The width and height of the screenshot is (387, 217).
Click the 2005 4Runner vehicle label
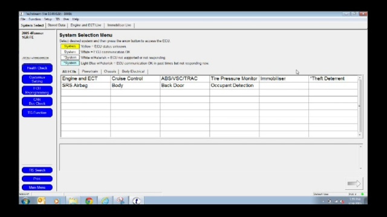[32, 33]
